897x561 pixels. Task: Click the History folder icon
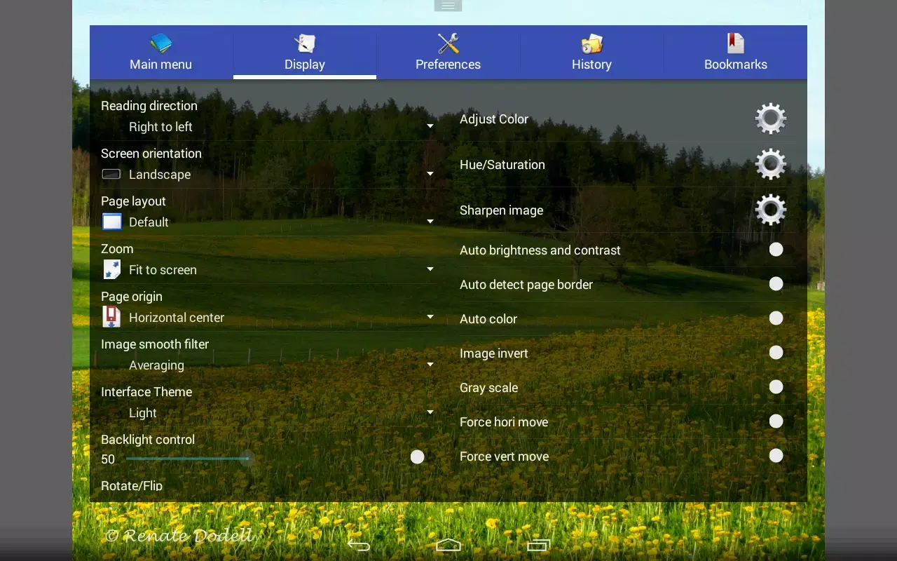tap(591, 42)
